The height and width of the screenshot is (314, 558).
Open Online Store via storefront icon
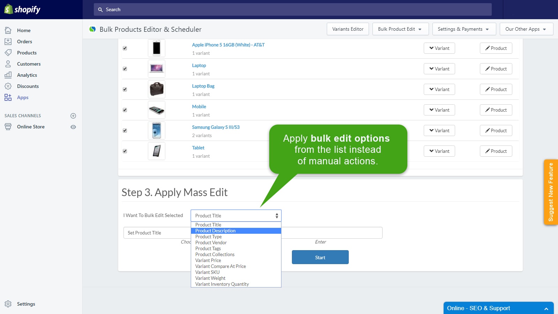coord(8,127)
